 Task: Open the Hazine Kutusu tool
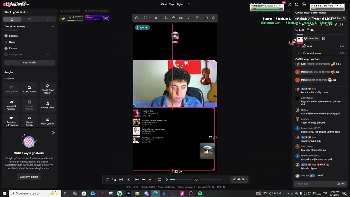click(x=30, y=121)
